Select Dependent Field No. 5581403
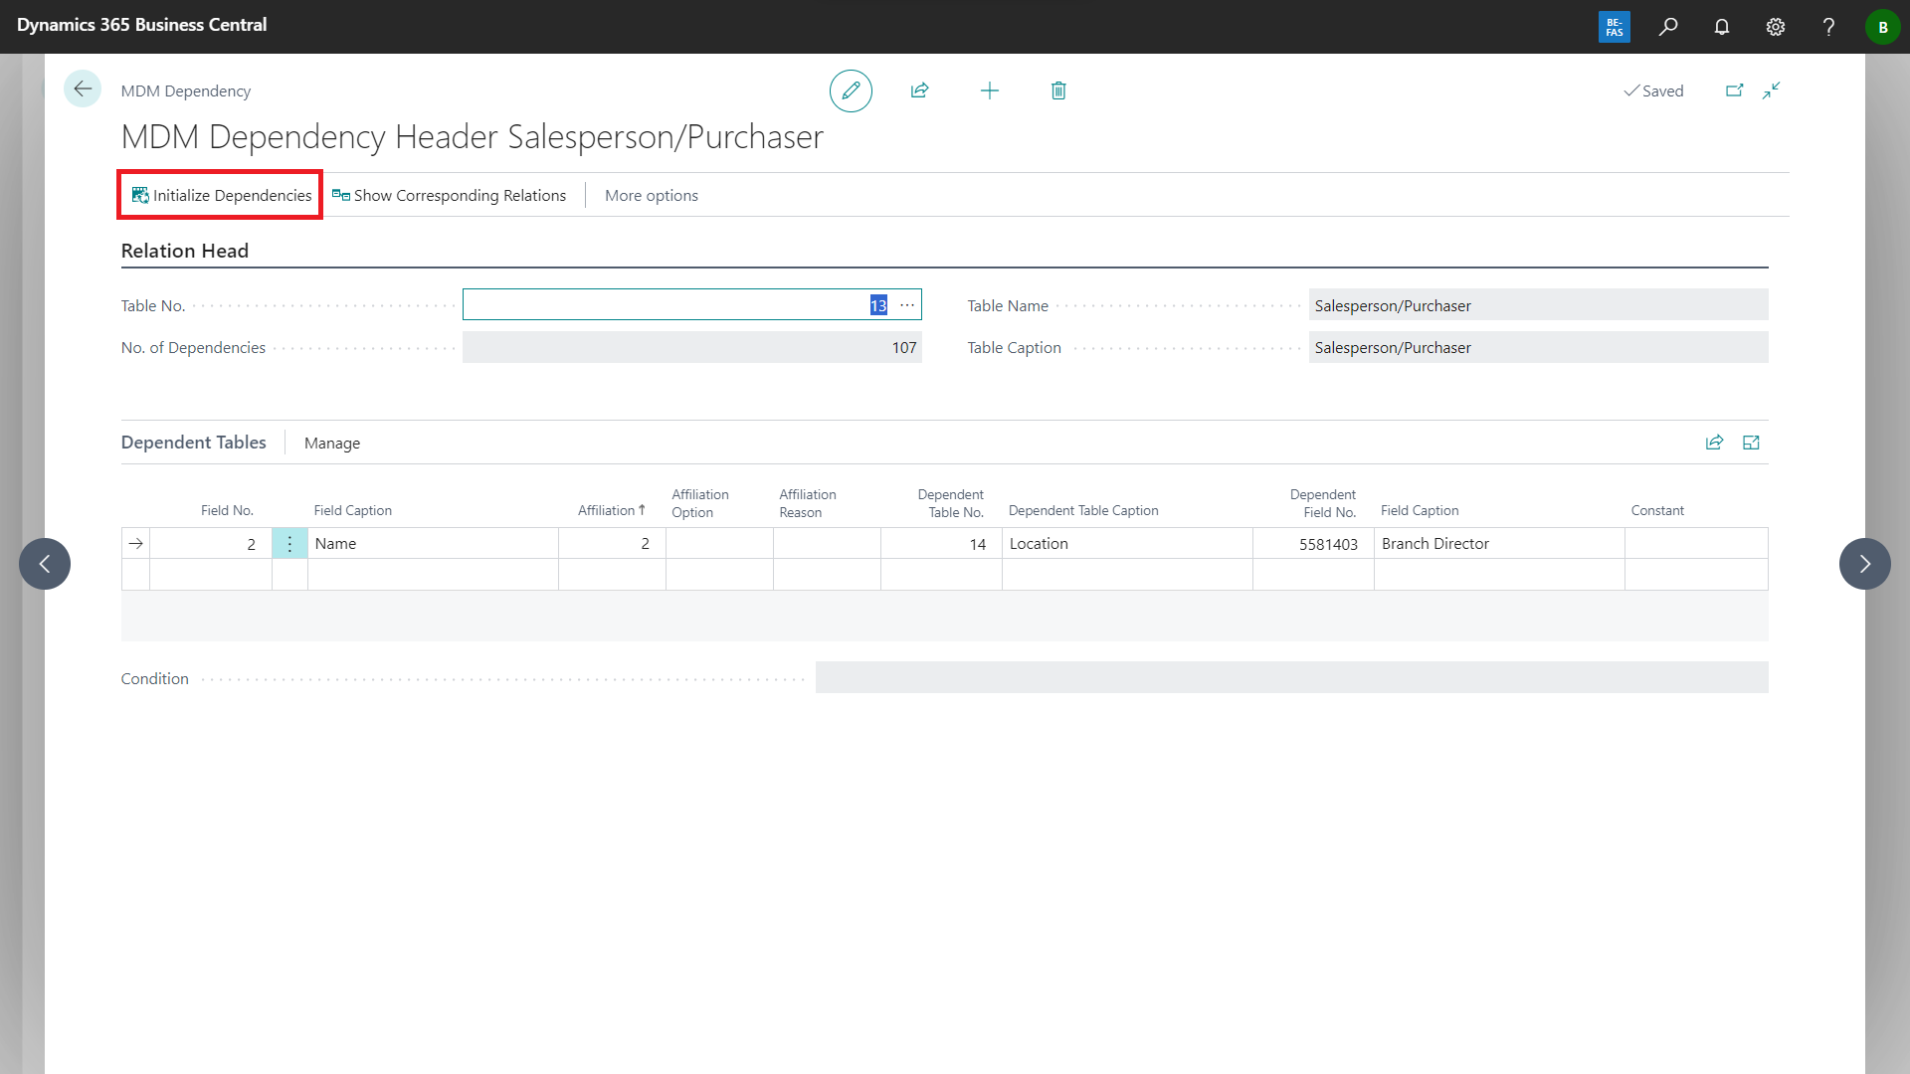Viewport: 1910px width, 1074px height. (1313, 544)
